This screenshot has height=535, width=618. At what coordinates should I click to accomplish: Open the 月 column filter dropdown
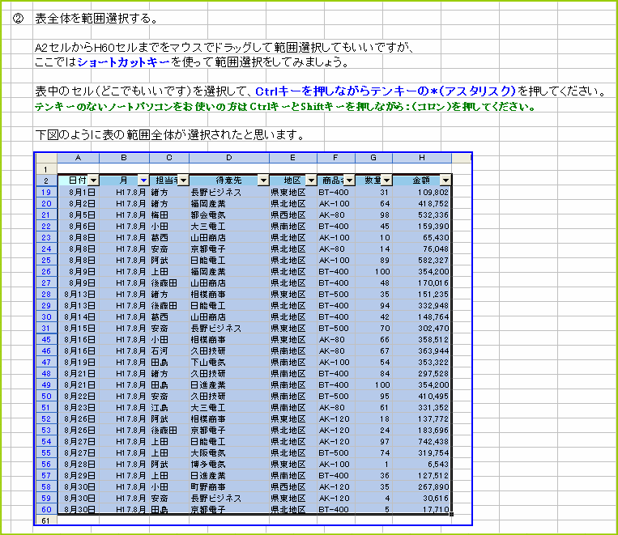[144, 180]
